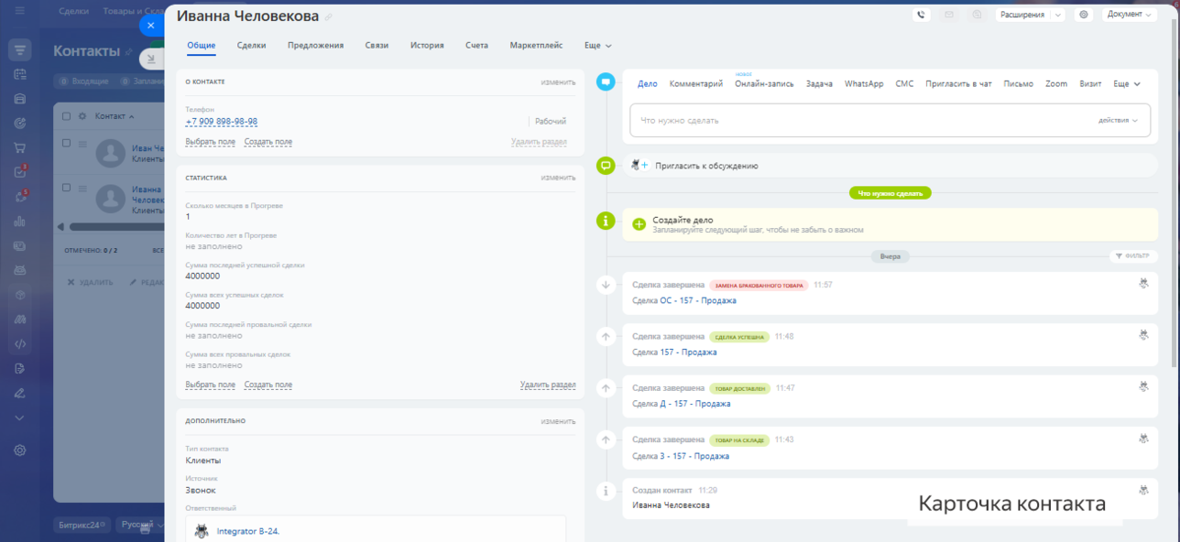
Task: Click phone number +7 909 898-98-98
Action: pyautogui.click(x=221, y=122)
